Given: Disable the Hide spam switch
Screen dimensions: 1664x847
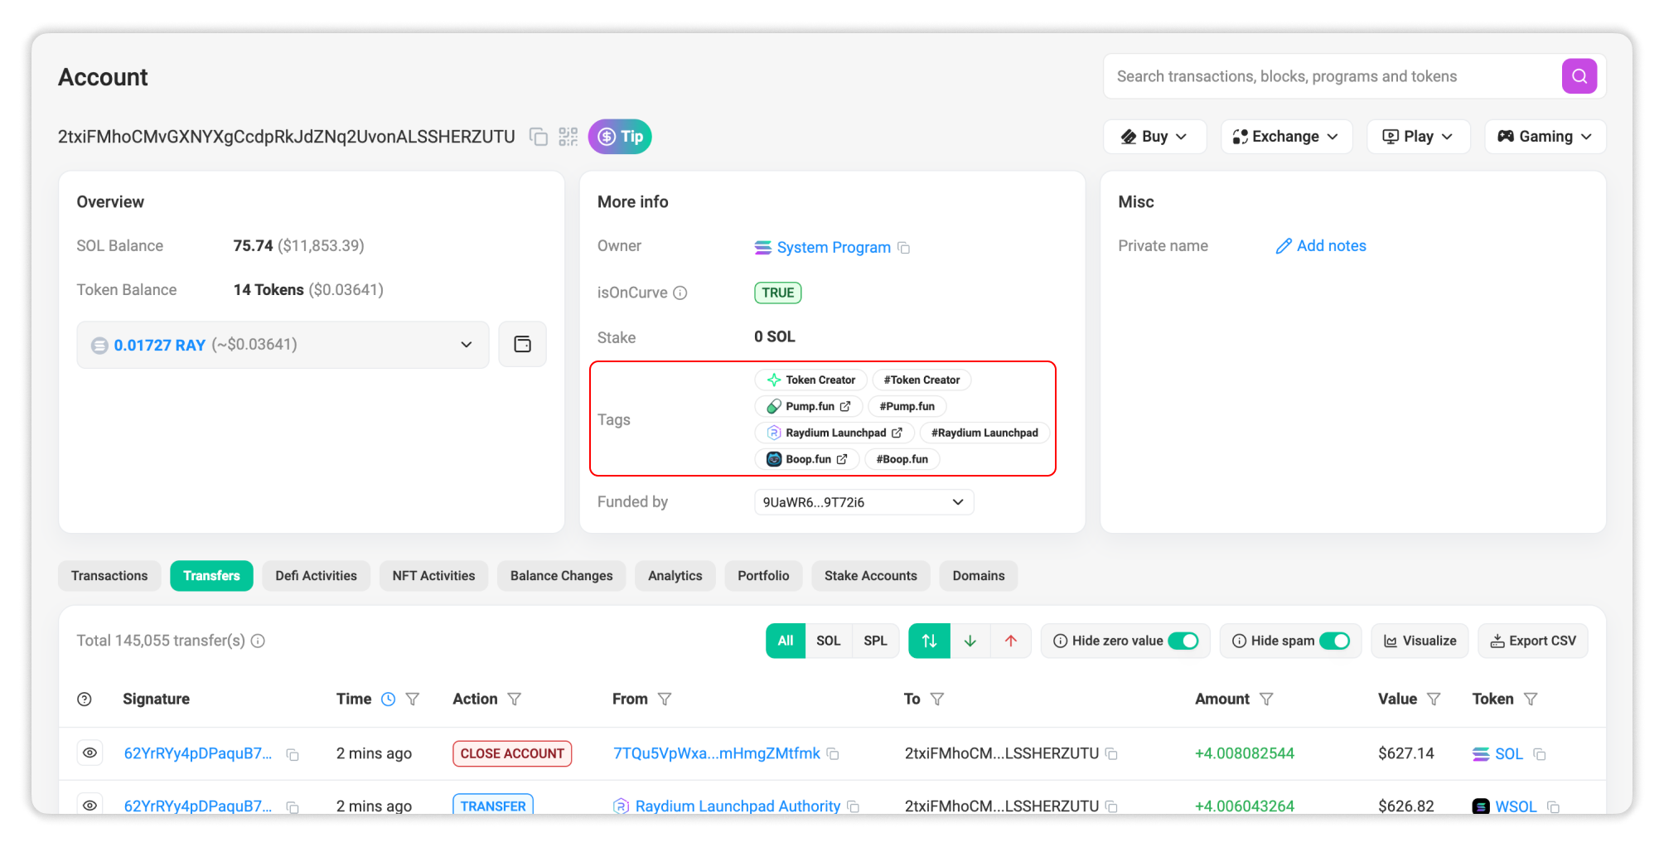Looking at the screenshot, I should [x=1334, y=641].
